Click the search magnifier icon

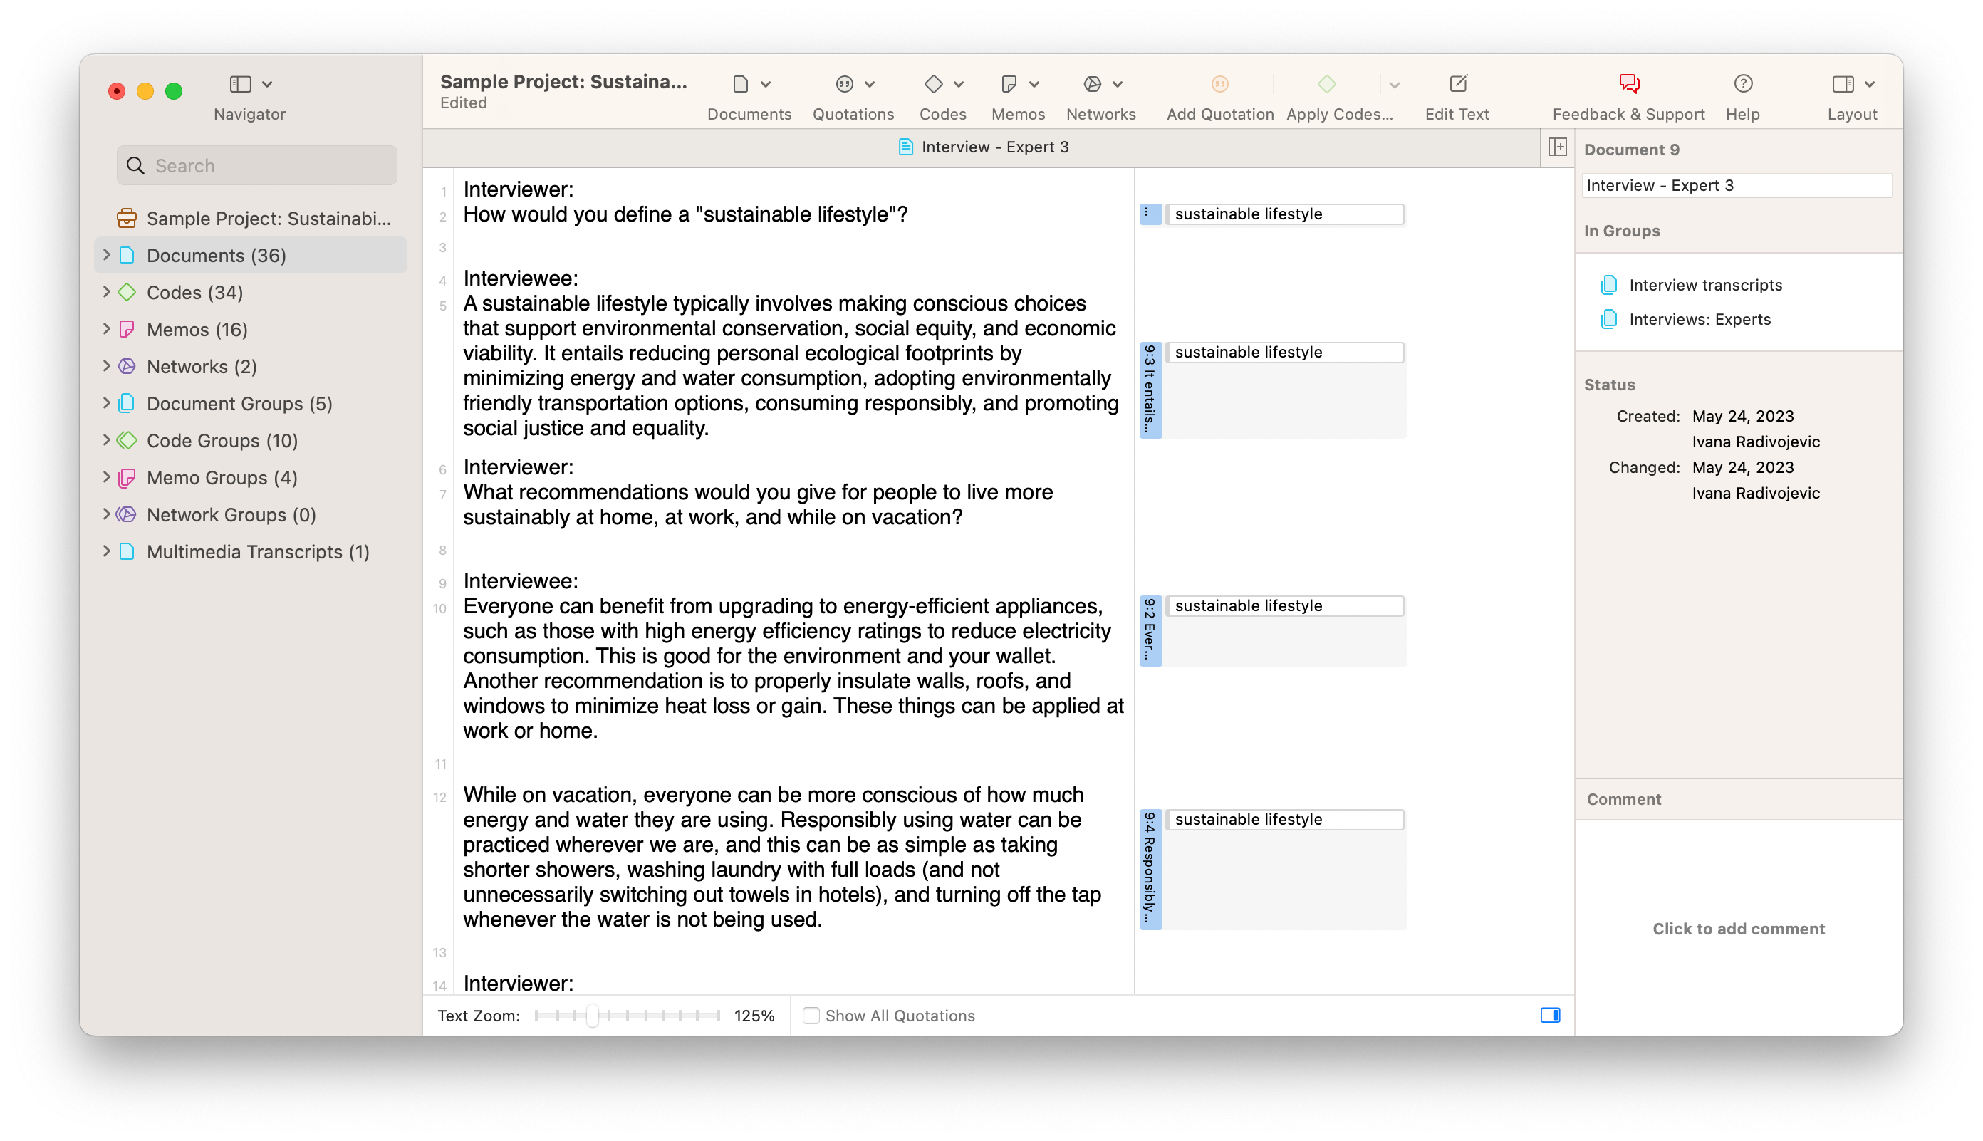(135, 165)
